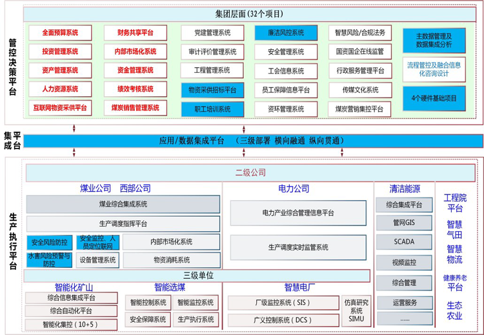
Task: Select 厂级监控系统(SIS) box
Action: (x=283, y=303)
